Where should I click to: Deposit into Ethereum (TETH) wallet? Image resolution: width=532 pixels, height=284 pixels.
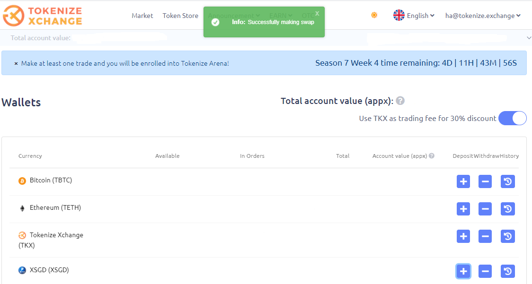click(463, 209)
